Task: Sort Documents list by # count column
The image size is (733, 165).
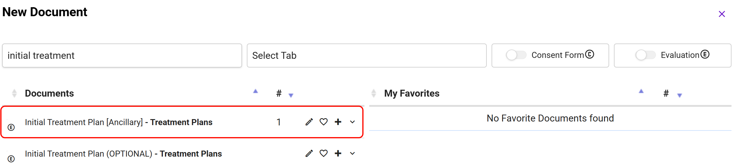Action: 279,93
